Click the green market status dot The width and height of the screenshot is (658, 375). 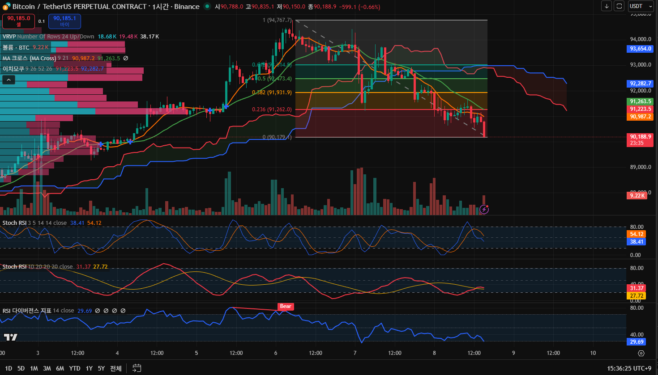coord(207,6)
